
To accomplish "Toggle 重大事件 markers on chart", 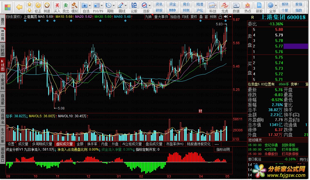I will pyautogui.click(x=161, y=17).
